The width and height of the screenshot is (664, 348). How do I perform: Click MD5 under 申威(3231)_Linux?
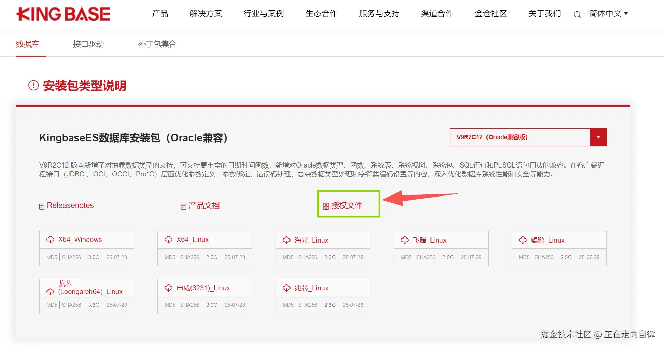pyautogui.click(x=170, y=305)
